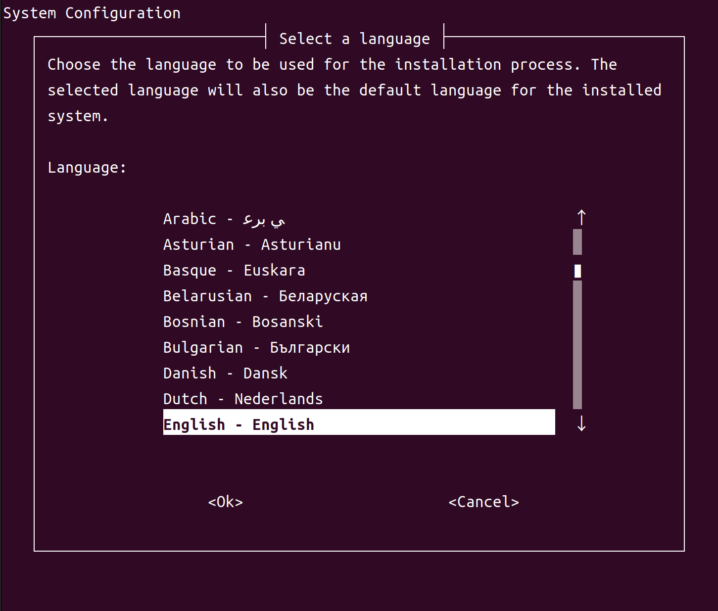Screen dimensions: 718x611
Task: Choose Bosnian - Bosanski
Action: 242,321
